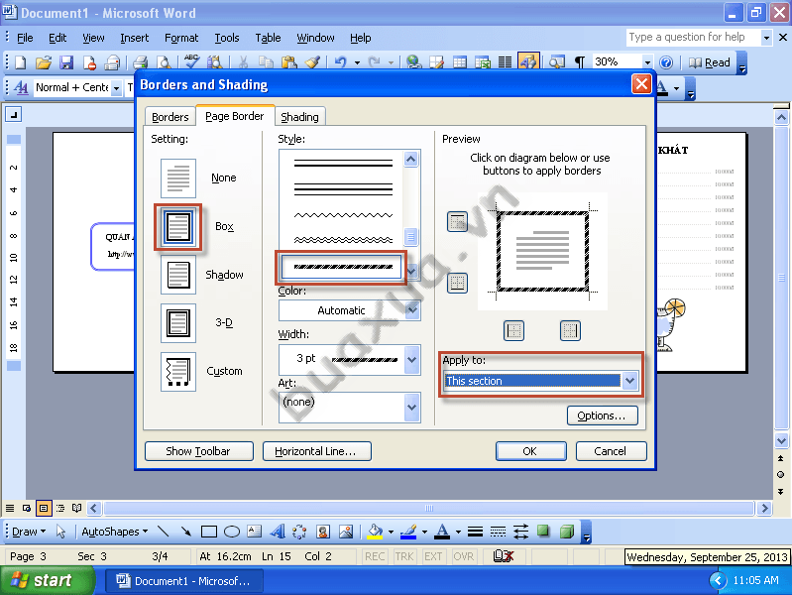Toggle the bottom border button in Preview
This screenshot has width=792, height=595.
(458, 283)
